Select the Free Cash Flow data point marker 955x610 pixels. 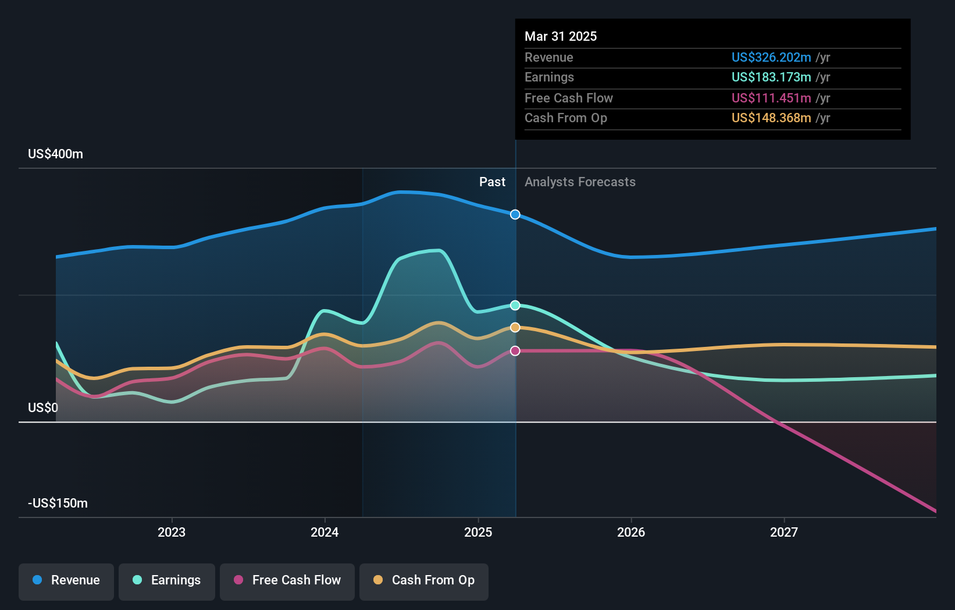click(x=515, y=351)
